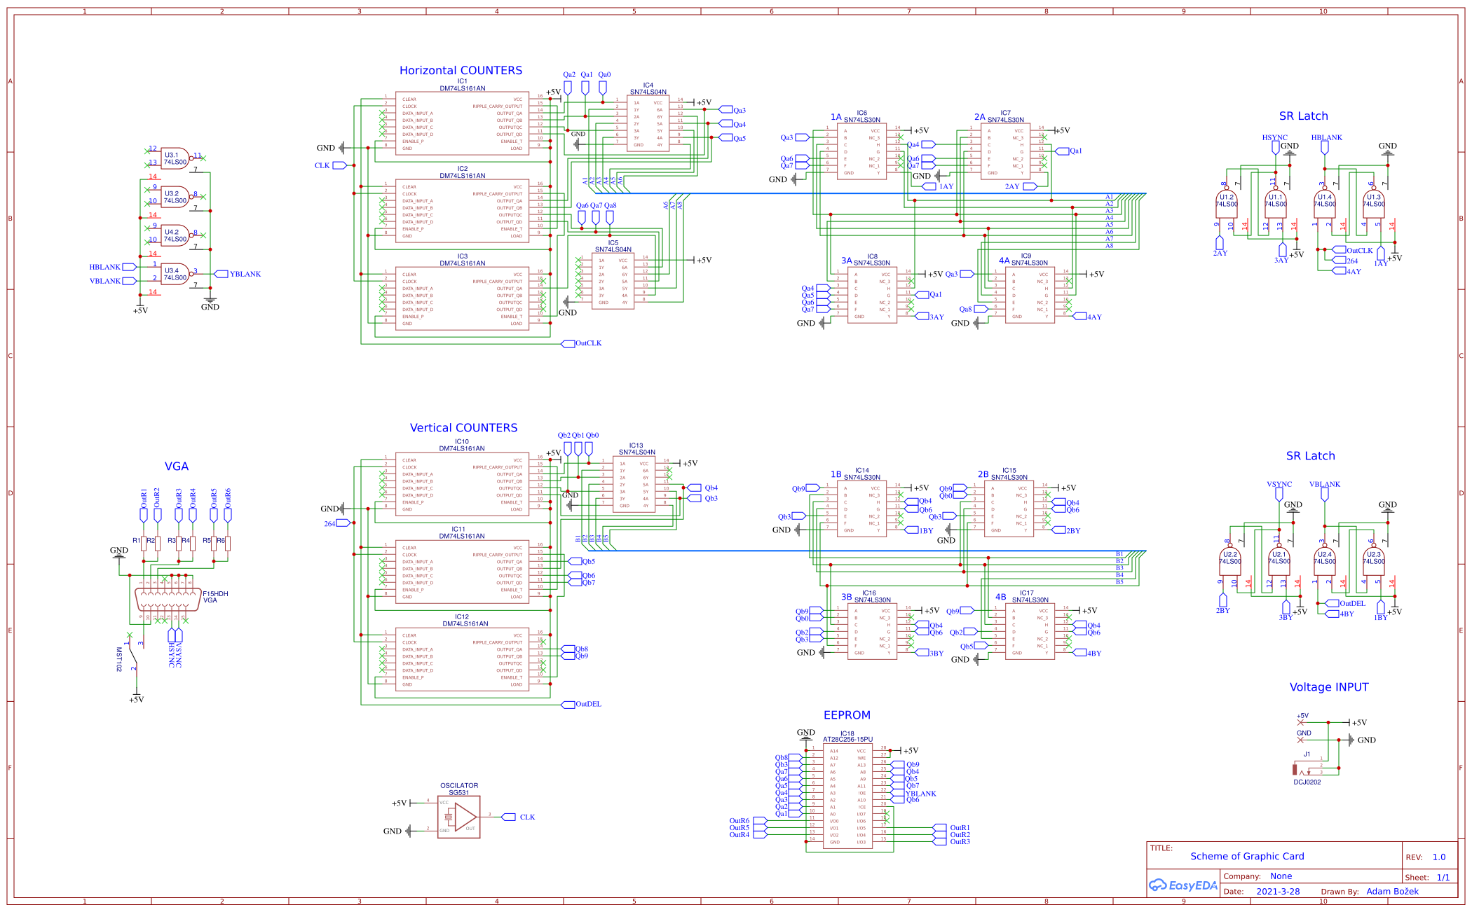This screenshot has width=1472, height=912.
Task: Select the IC4 SN74LS04N inverter symbol
Action: [x=648, y=123]
